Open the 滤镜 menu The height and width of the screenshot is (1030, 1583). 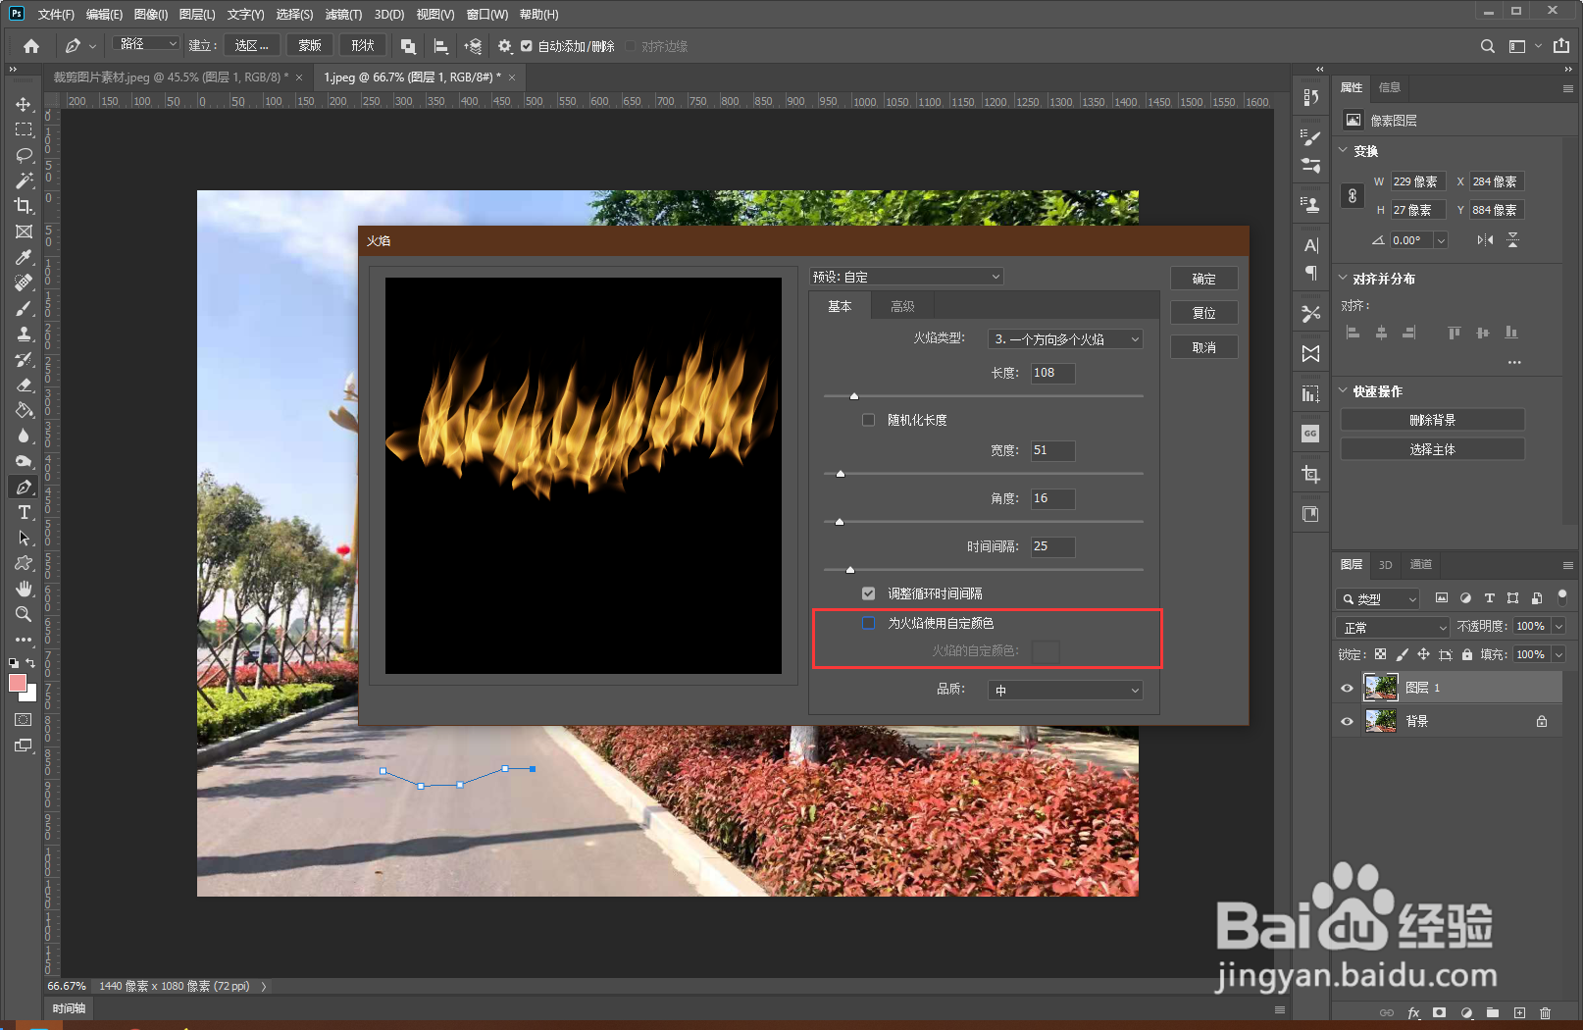click(x=343, y=15)
